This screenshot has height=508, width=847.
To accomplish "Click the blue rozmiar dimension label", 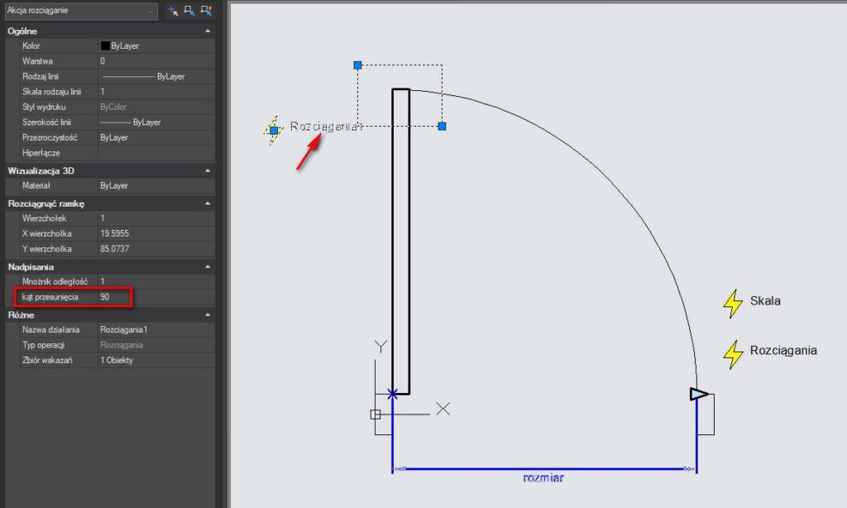I will point(543,477).
